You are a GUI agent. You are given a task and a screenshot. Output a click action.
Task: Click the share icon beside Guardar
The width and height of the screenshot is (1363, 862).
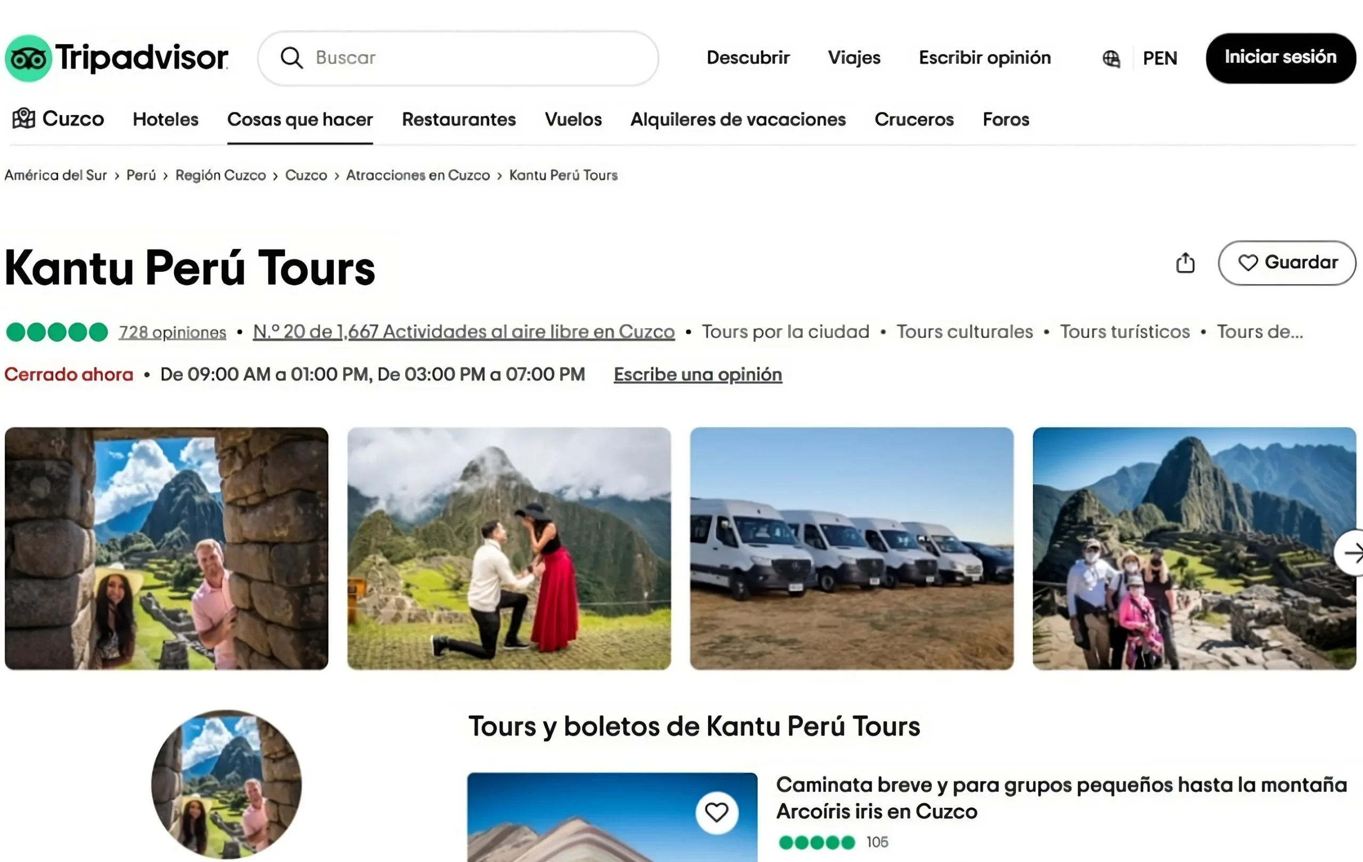click(1186, 262)
